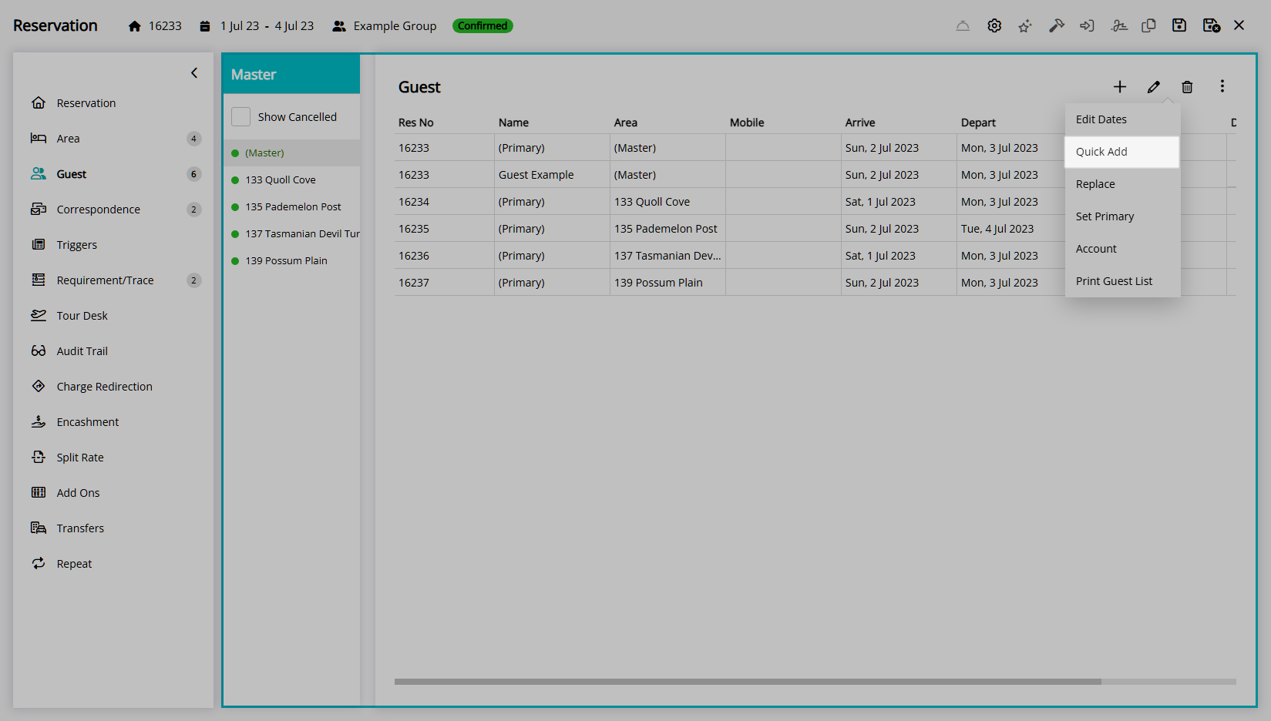Open Correspondence in the sidebar

98,210
